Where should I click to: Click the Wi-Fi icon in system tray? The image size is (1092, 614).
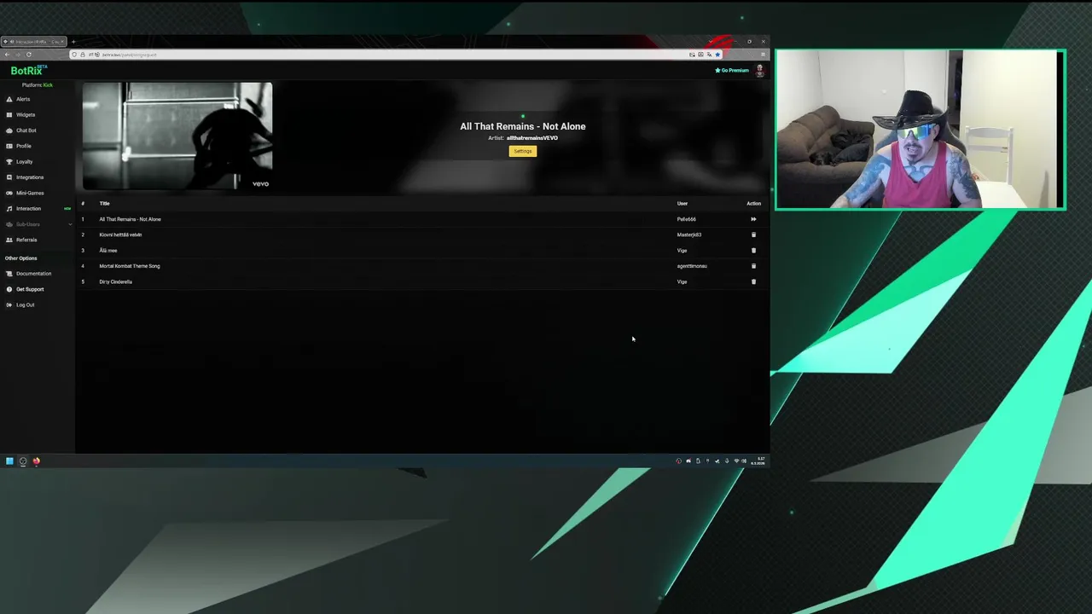click(x=736, y=461)
